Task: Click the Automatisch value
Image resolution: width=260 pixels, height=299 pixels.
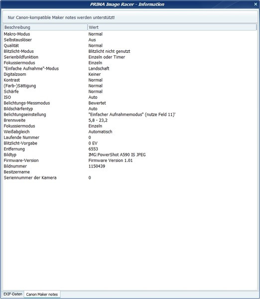Action: point(100,132)
